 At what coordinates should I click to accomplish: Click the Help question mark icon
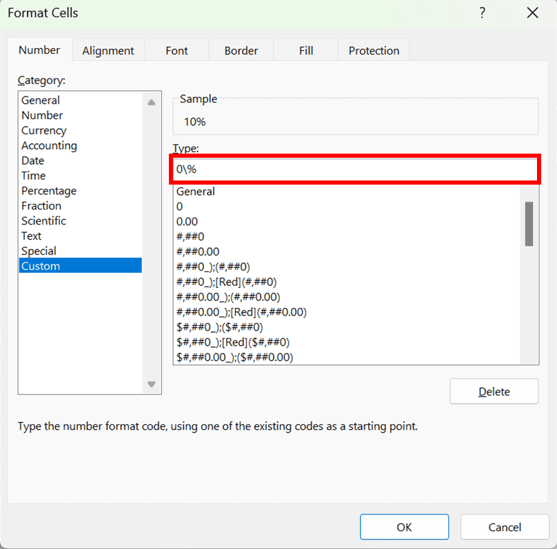pyautogui.click(x=482, y=13)
